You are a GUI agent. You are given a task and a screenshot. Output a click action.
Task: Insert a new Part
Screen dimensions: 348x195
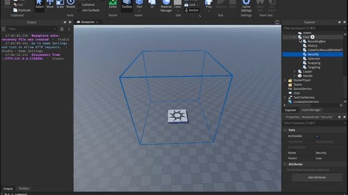[x=139, y=4]
